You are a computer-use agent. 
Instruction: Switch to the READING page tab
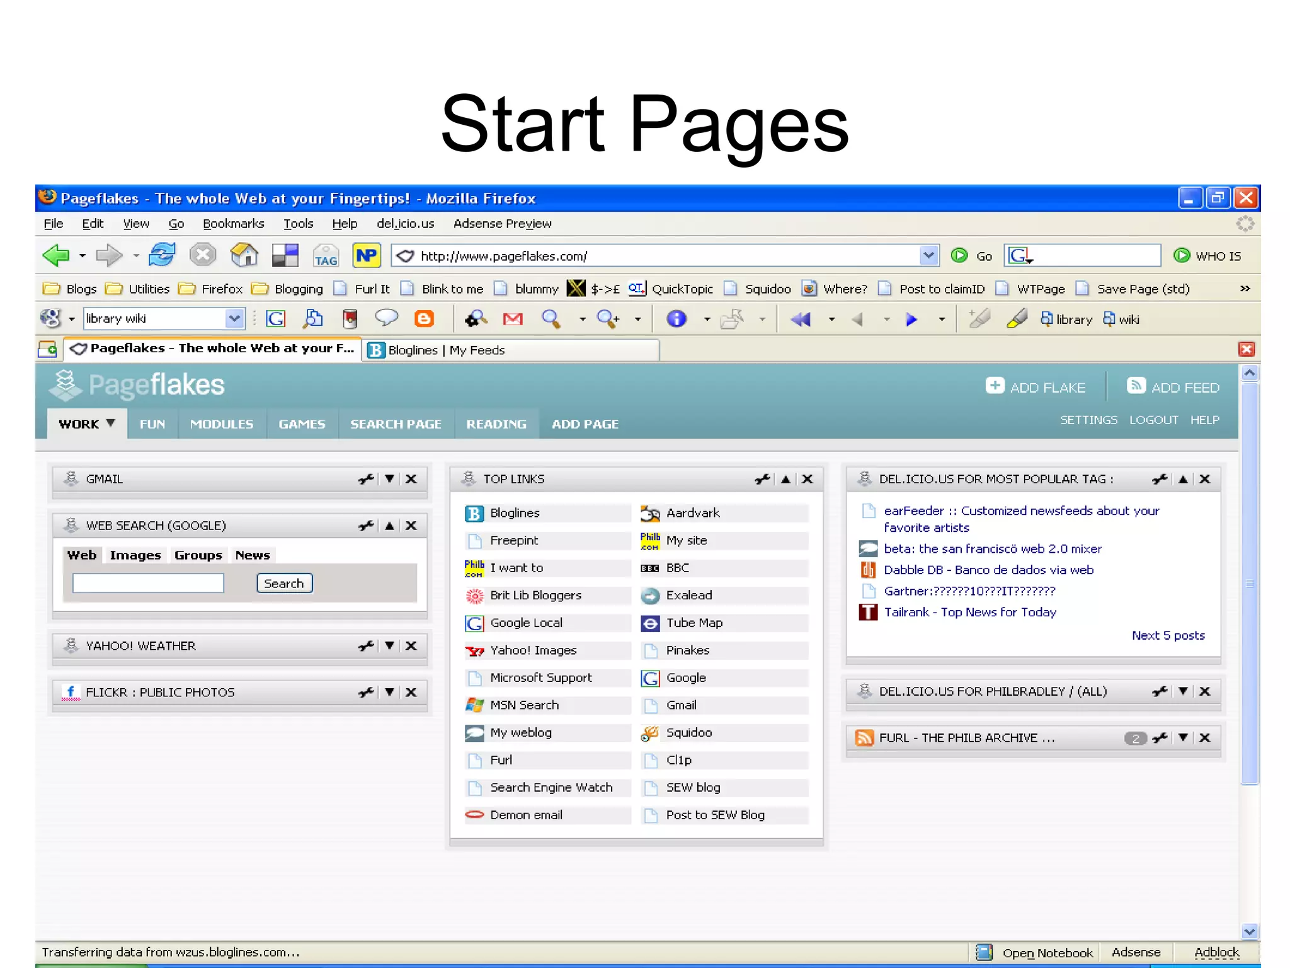point(496,424)
